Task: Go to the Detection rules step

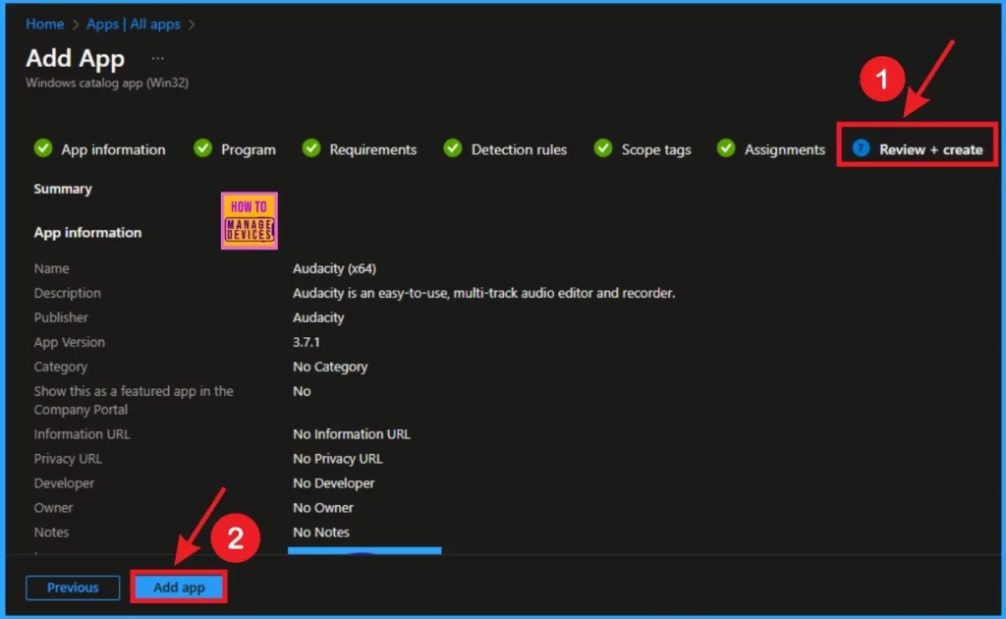Action: 519,149
